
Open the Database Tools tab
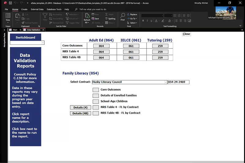(x=54, y=9)
